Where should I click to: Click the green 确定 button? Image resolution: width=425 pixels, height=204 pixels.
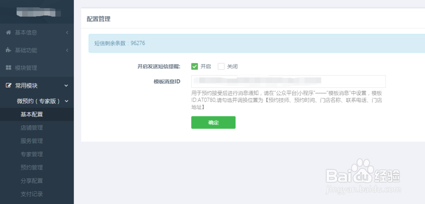pyautogui.click(x=213, y=122)
